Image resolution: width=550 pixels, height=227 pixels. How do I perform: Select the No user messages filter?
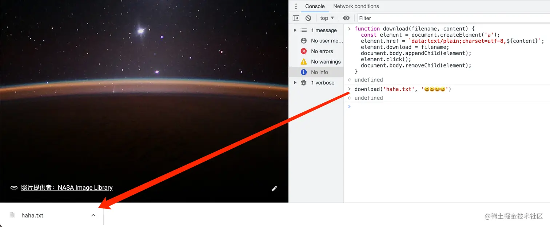[316, 41]
